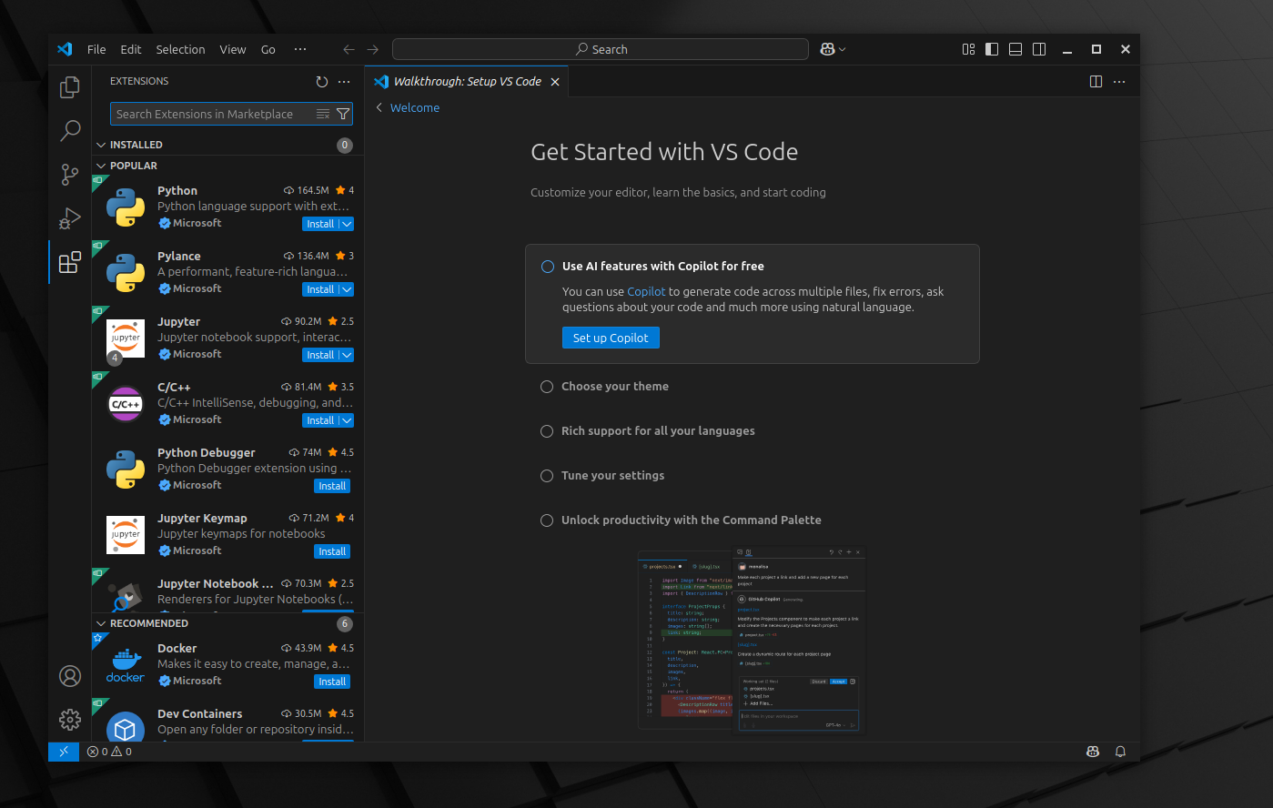Screen dimensions: 1273x808
Task: Click the Set up Copilot button
Action: (611, 338)
